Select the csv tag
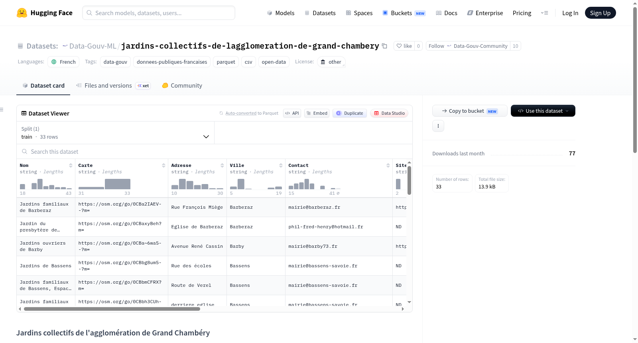638x343 pixels. [248, 62]
